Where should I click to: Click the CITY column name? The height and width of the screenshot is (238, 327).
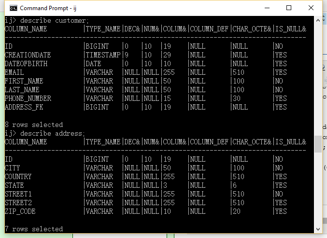12,168
